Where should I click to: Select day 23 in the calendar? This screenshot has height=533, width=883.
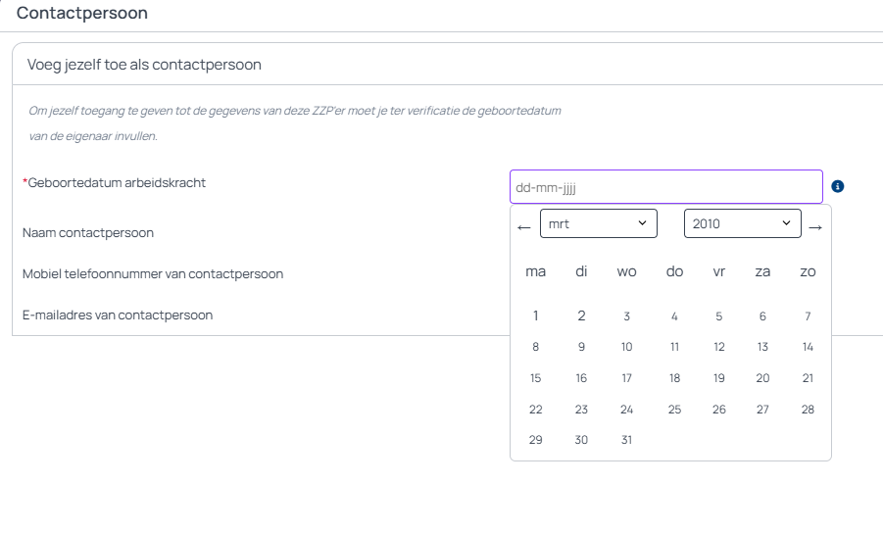click(x=581, y=410)
